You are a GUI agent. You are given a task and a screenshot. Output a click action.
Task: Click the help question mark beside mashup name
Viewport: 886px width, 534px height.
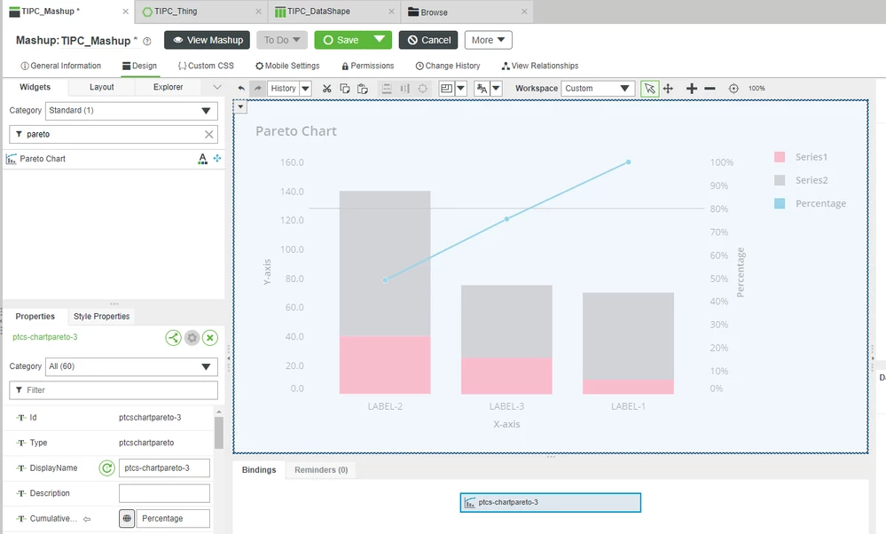point(147,41)
